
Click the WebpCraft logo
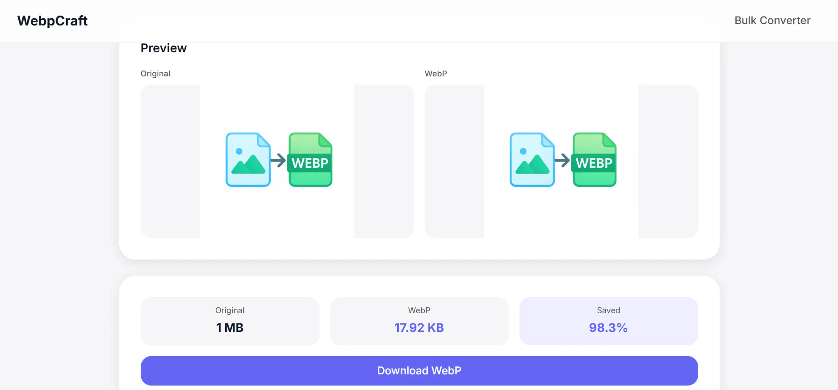pyautogui.click(x=52, y=21)
